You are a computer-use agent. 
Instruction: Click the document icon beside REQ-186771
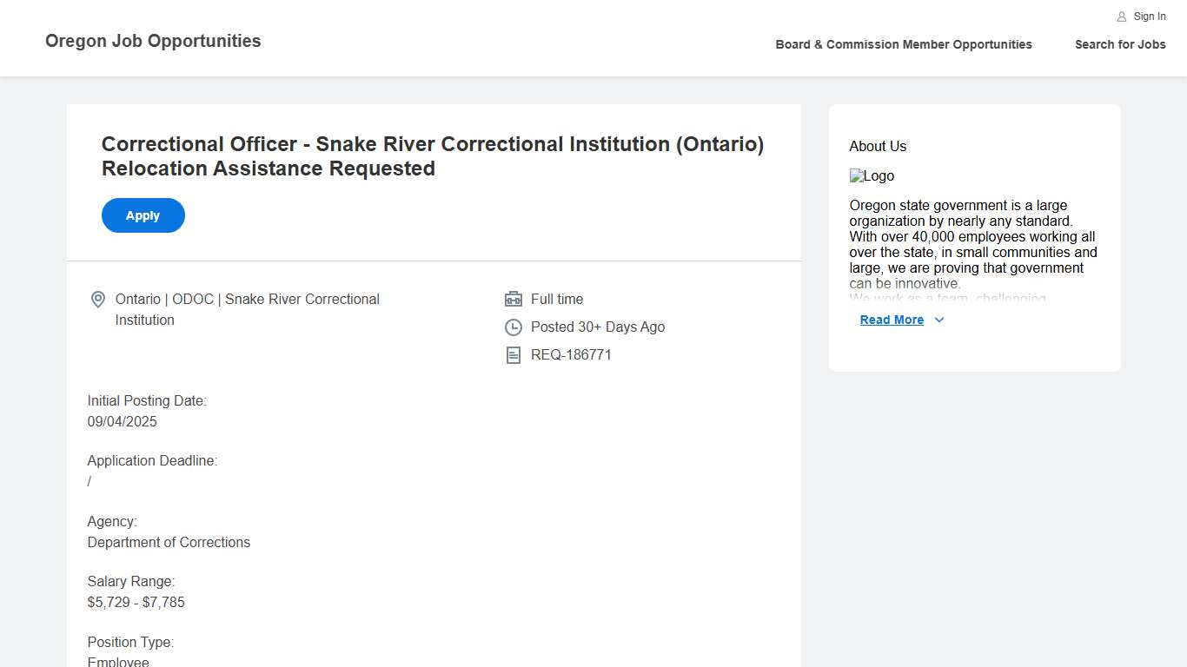[x=514, y=355]
